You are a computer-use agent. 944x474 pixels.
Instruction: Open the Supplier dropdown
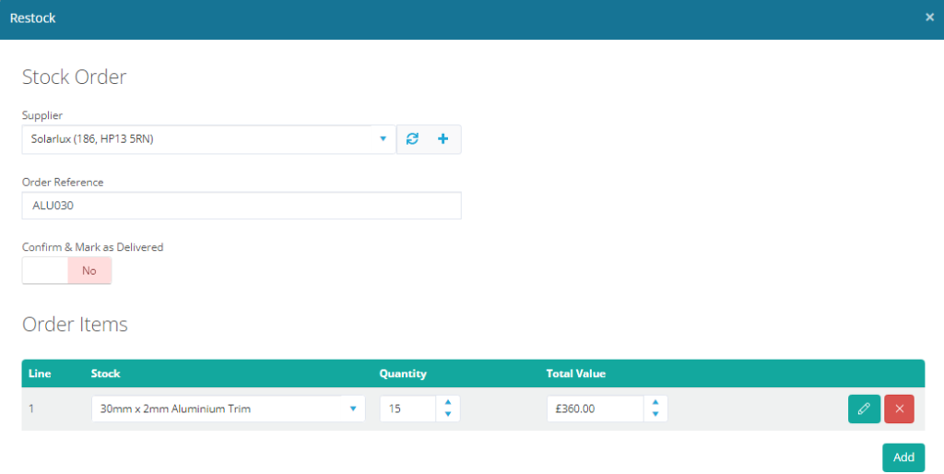tap(383, 139)
